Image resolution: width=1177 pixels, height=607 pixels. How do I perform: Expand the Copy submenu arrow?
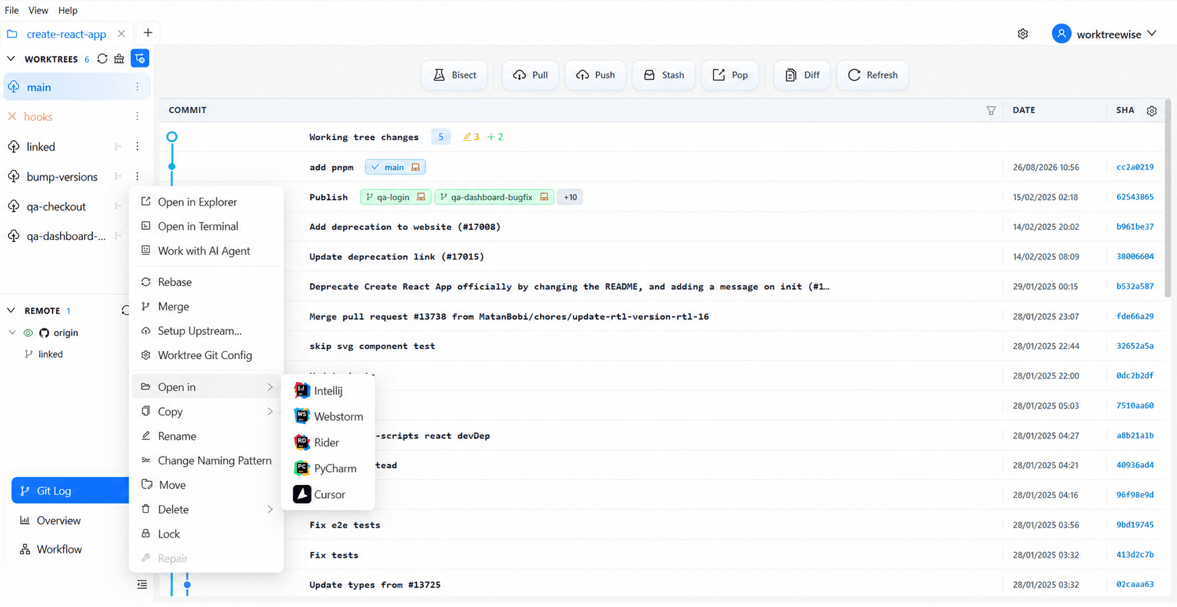point(270,412)
